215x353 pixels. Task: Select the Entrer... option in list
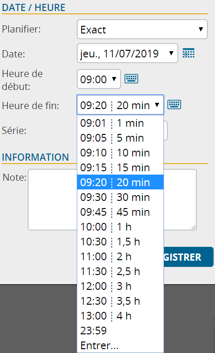coord(120,345)
